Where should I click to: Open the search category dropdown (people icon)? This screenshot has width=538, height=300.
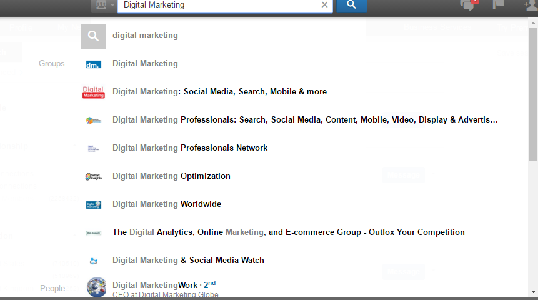tap(104, 6)
